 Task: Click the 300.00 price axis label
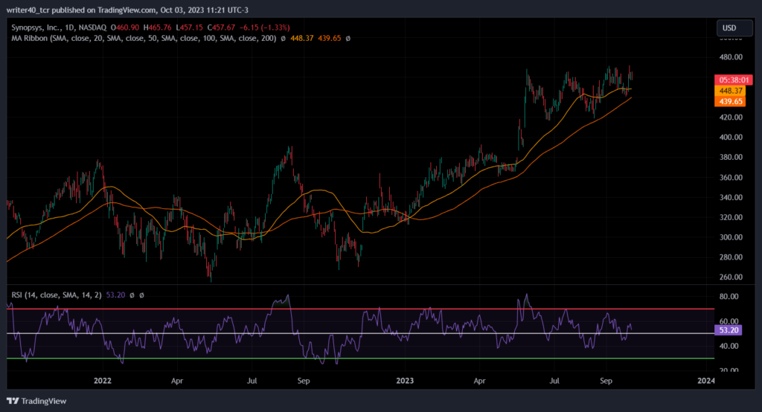pos(731,237)
